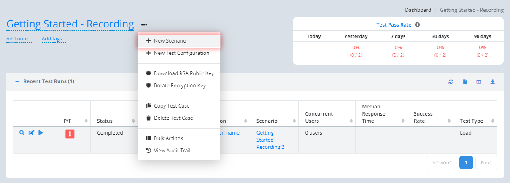
Task: Click the Next pagination button
Action: tap(486, 163)
